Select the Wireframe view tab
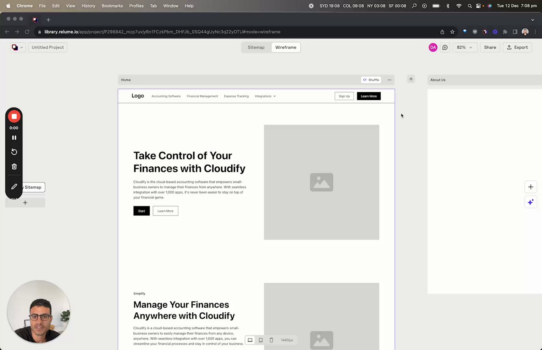 pos(286,47)
